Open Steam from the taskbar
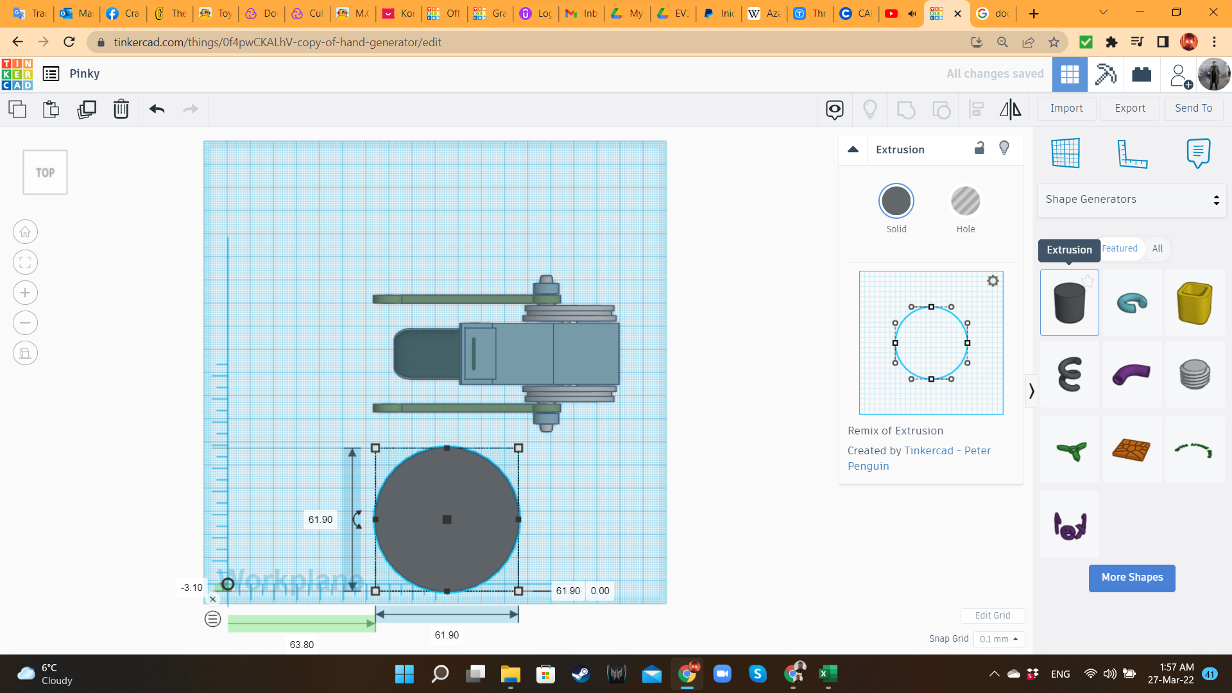 [581, 674]
